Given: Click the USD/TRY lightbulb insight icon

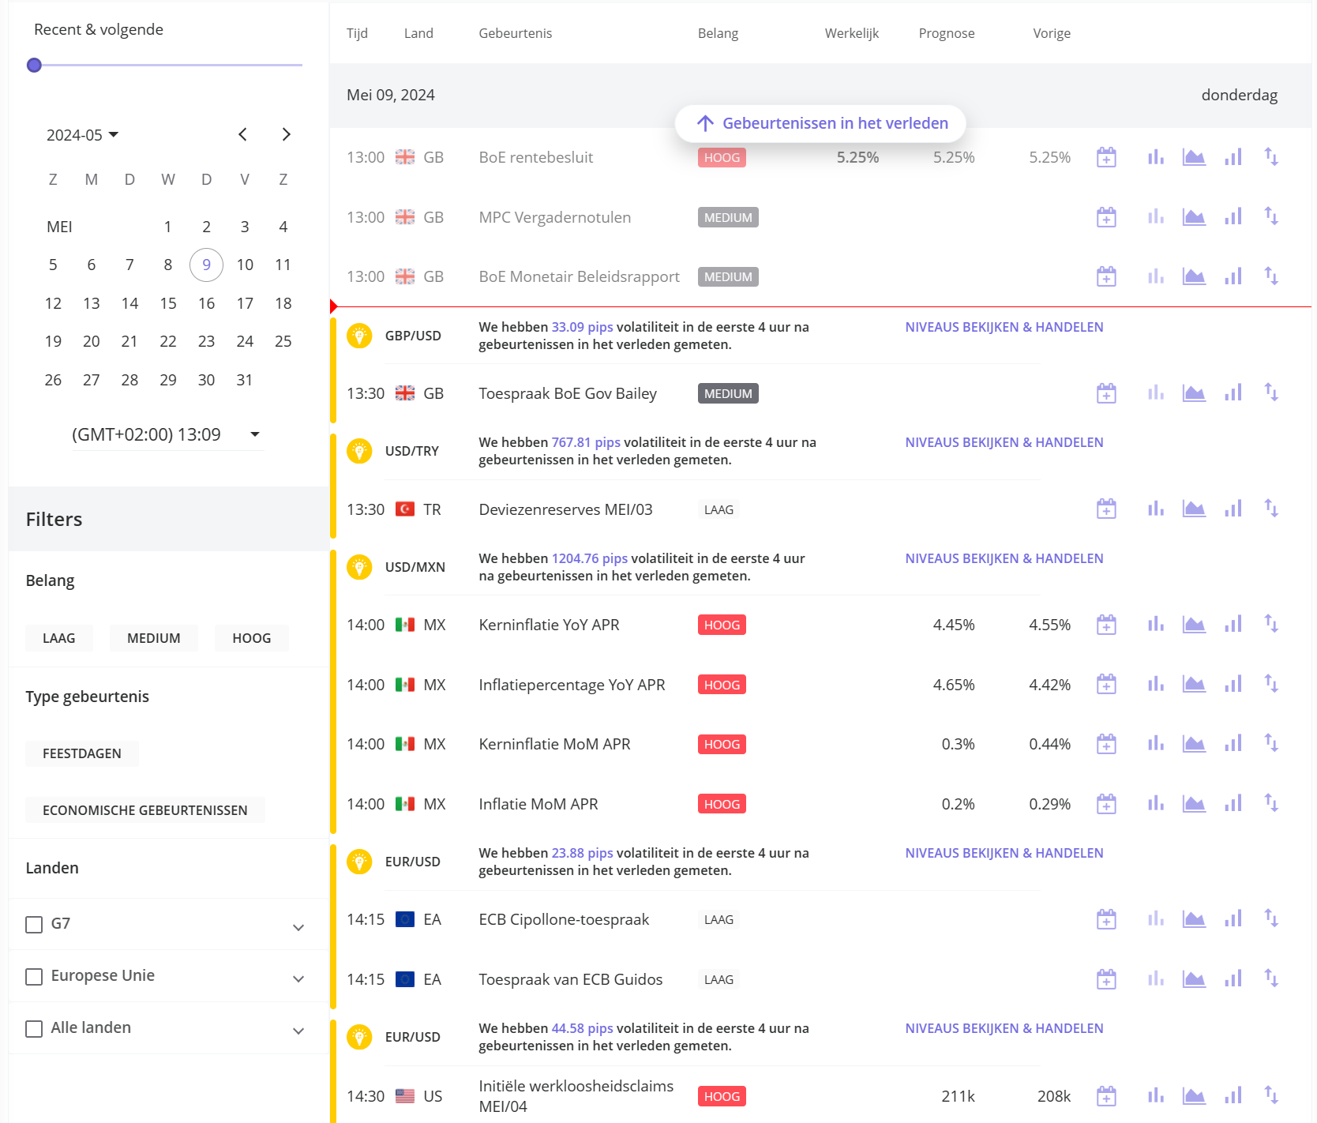Looking at the screenshot, I should [359, 451].
